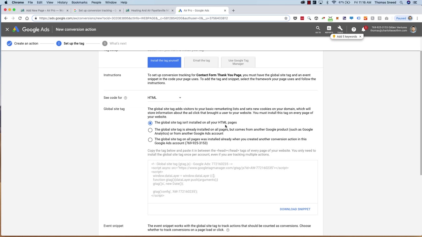This screenshot has width=422, height=237.
Task: Open the See code for HTML dropdown
Action: (x=165, y=97)
